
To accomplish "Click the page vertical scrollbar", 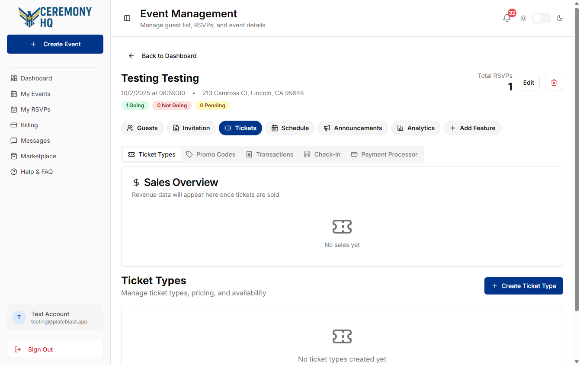I will click(576, 159).
